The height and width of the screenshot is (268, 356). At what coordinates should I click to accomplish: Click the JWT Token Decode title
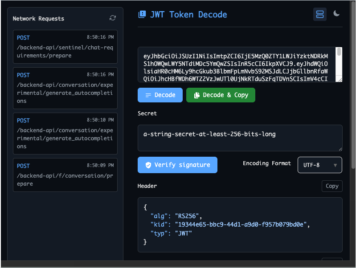coord(188,15)
